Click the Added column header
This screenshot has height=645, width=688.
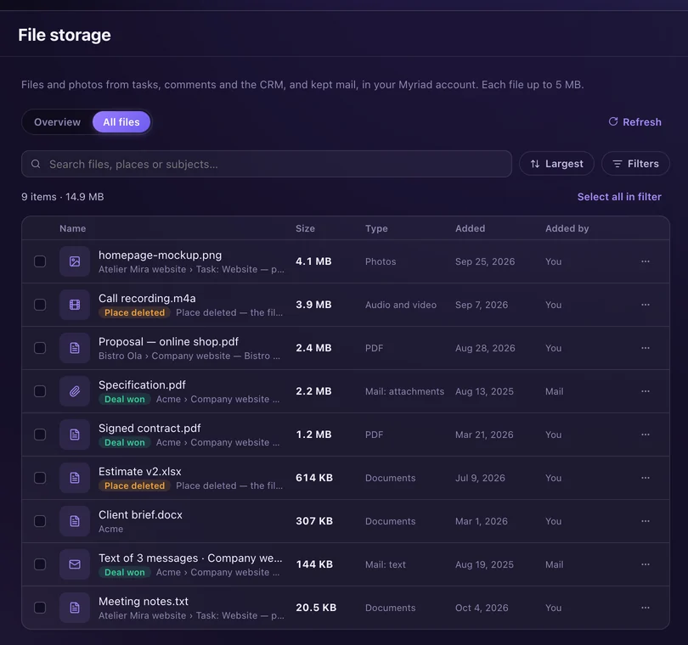[470, 228]
